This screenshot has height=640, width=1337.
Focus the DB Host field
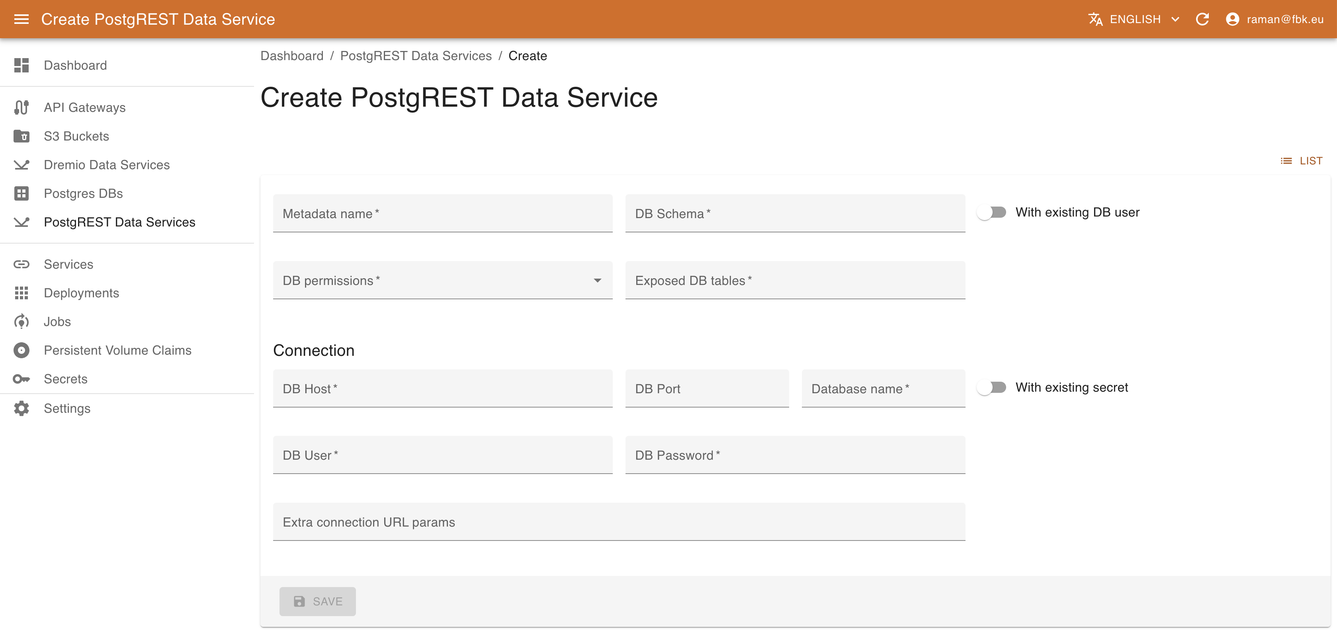pyautogui.click(x=442, y=389)
